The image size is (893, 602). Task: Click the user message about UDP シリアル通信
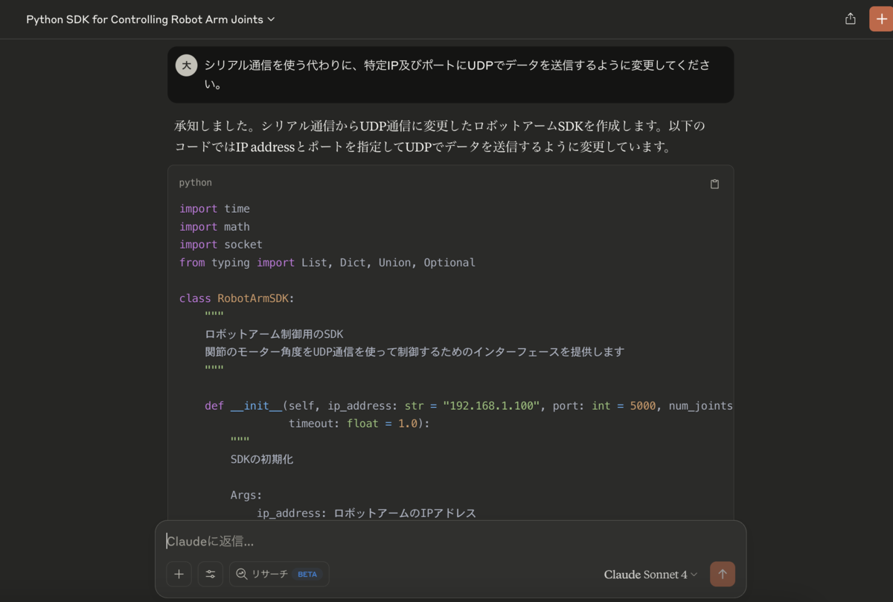click(x=457, y=74)
